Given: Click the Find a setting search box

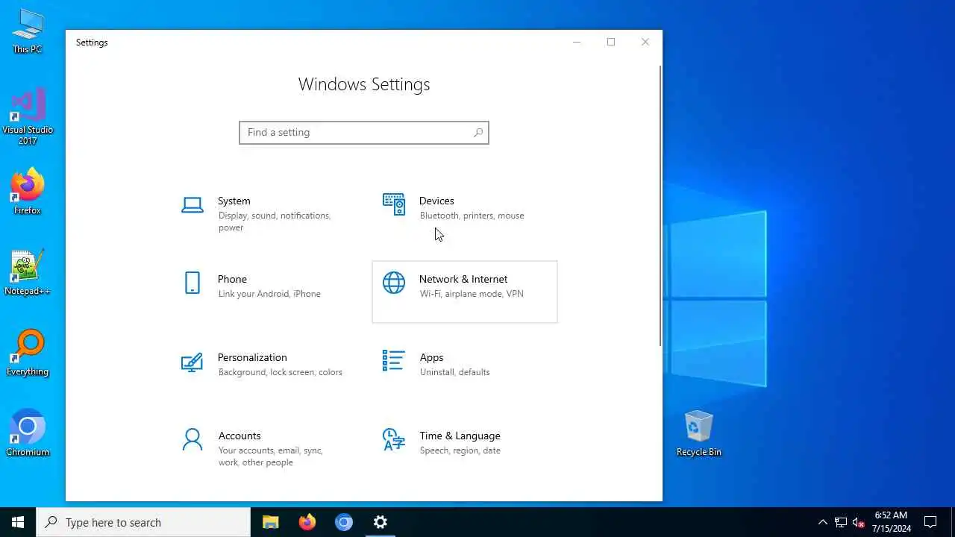Looking at the screenshot, I should 364,133.
